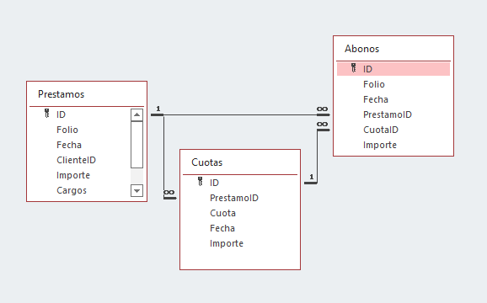This screenshot has height=303, width=487.
Task: Select the Importe field in Abonos table
Action: pyautogui.click(x=380, y=145)
